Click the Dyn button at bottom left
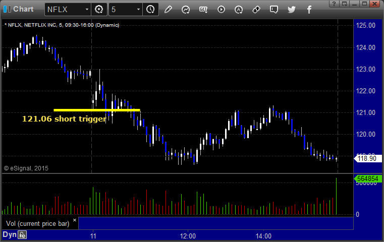This screenshot has height=242, width=384. pos(10,234)
